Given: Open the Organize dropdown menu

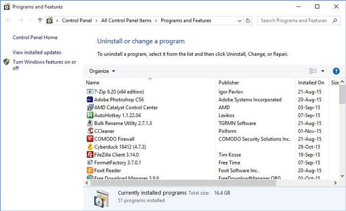Looking at the screenshot, I should point(102,71).
